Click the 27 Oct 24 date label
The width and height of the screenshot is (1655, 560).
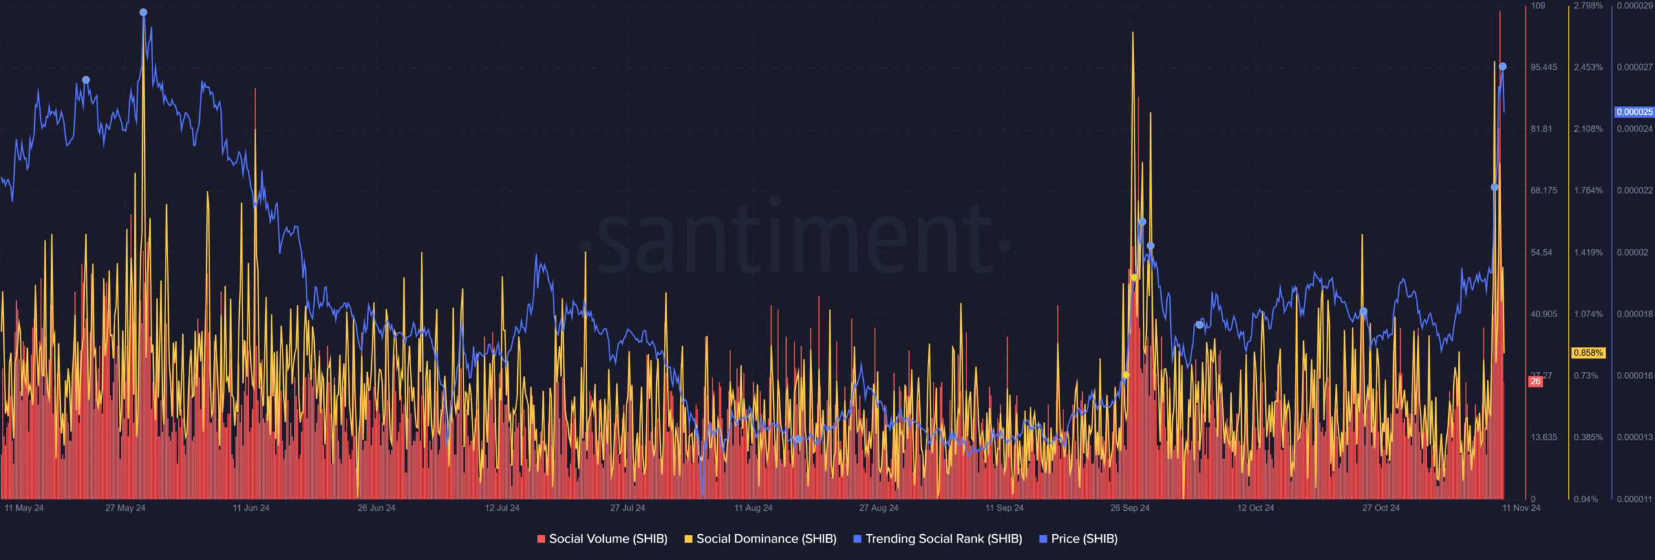pyautogui.click(x=1381, y=508)
